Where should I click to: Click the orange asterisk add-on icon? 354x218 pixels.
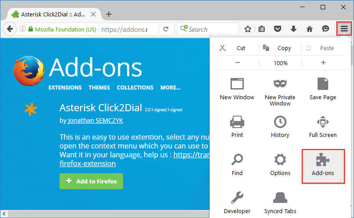click(31, 109)
